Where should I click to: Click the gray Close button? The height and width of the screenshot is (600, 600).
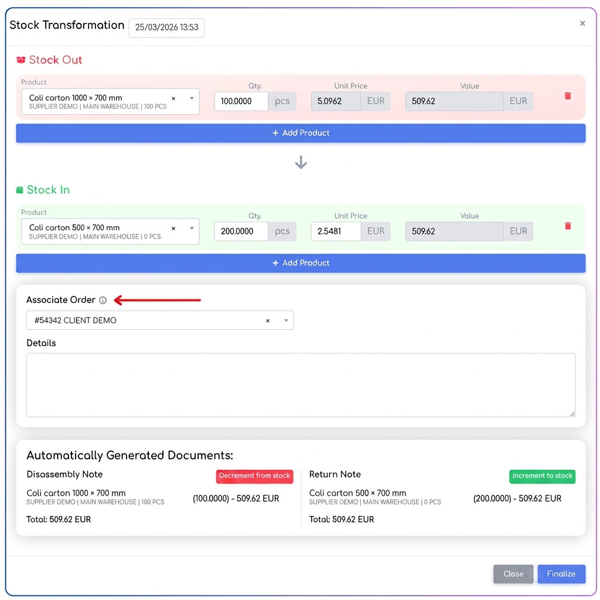(513, 574)
